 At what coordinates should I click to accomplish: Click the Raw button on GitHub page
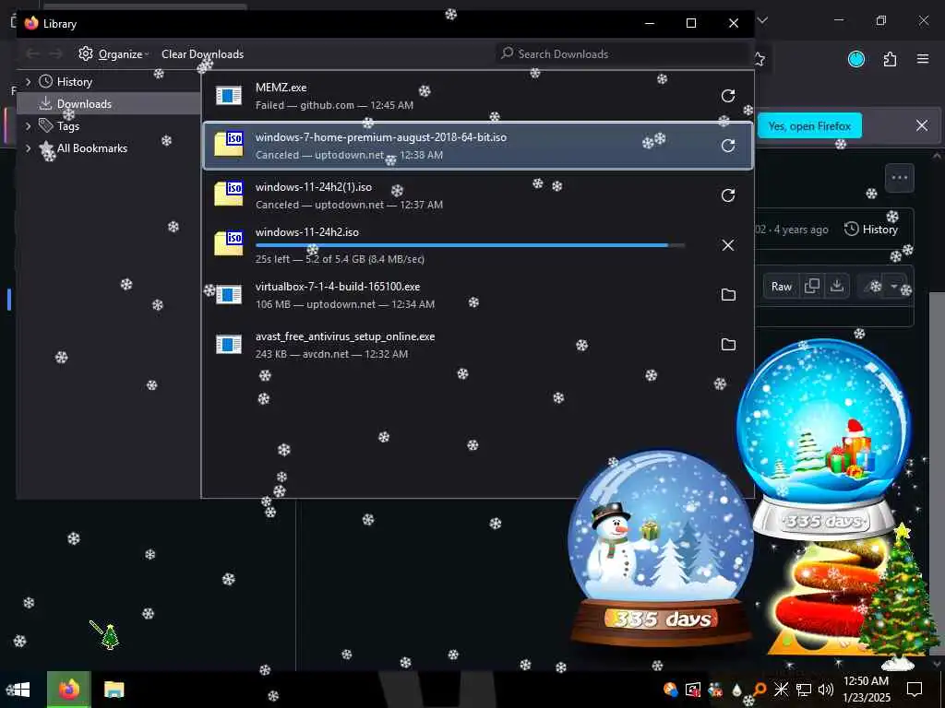[781, 287]
